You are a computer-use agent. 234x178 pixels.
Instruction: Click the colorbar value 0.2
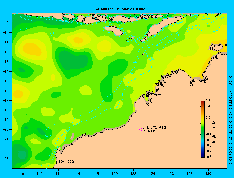pyautogui.click(x=208, y=118)
